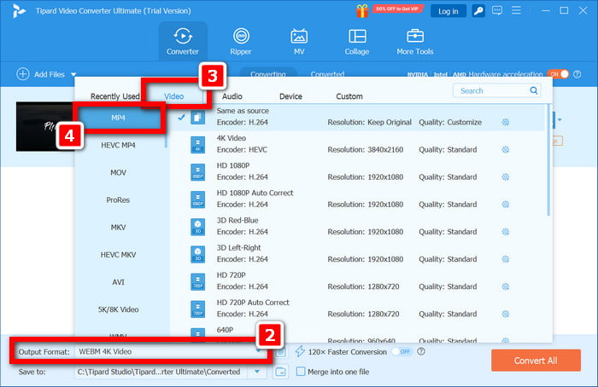Click the format search field

496,90
